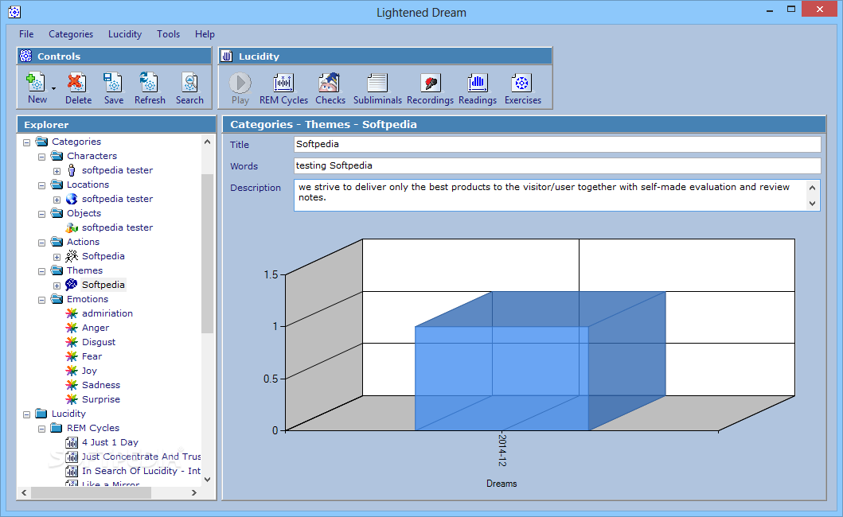The height and width of the screenshot is (517, 843).
Task: Click the New entry toolbar icon
Action: point(36,82)
